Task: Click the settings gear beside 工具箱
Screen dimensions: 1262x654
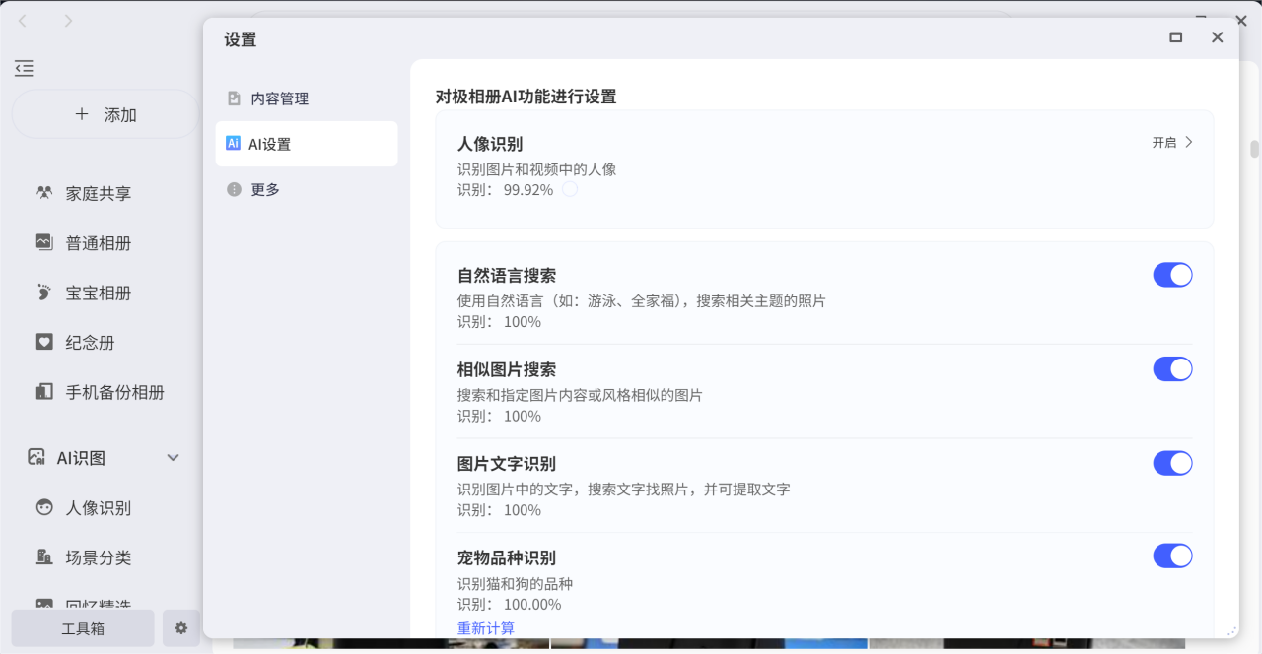Action: click(x=181, y=628)
